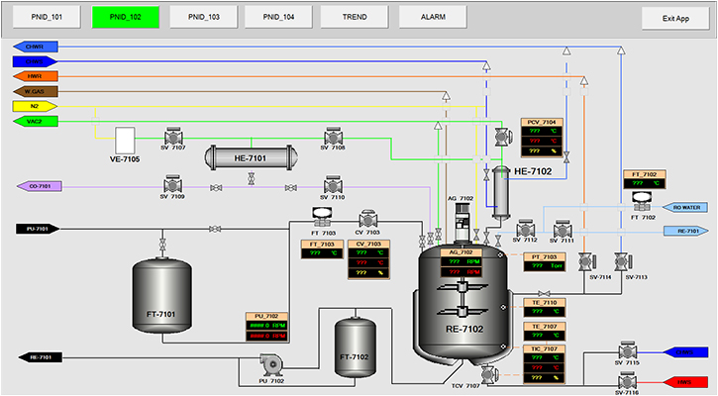Click the black PU-7101 tag
718x396 pixels.
[38, 229]
